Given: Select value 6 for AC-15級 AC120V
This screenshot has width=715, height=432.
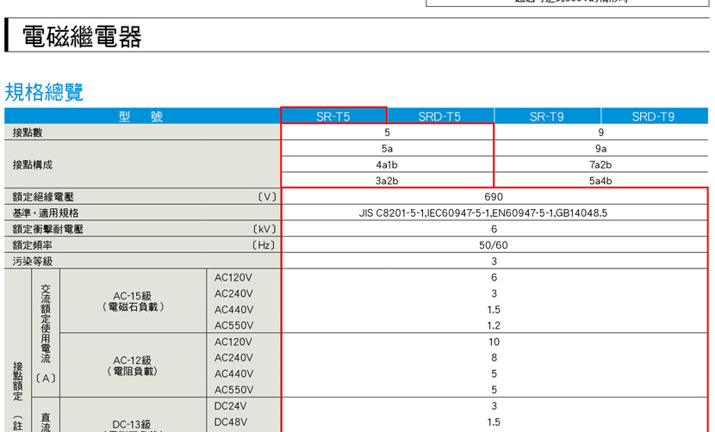Looking at the screenshot, I should pos(494,277).
